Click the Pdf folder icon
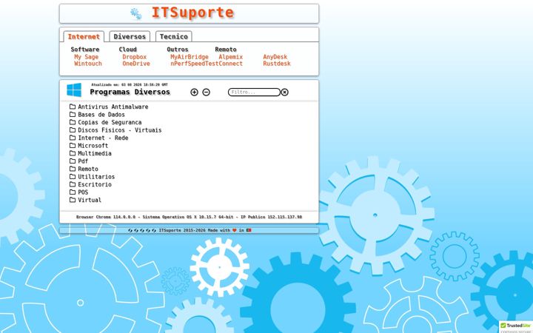Image resolution: width=533 pixels, height=333 pixels. (73, 161)
